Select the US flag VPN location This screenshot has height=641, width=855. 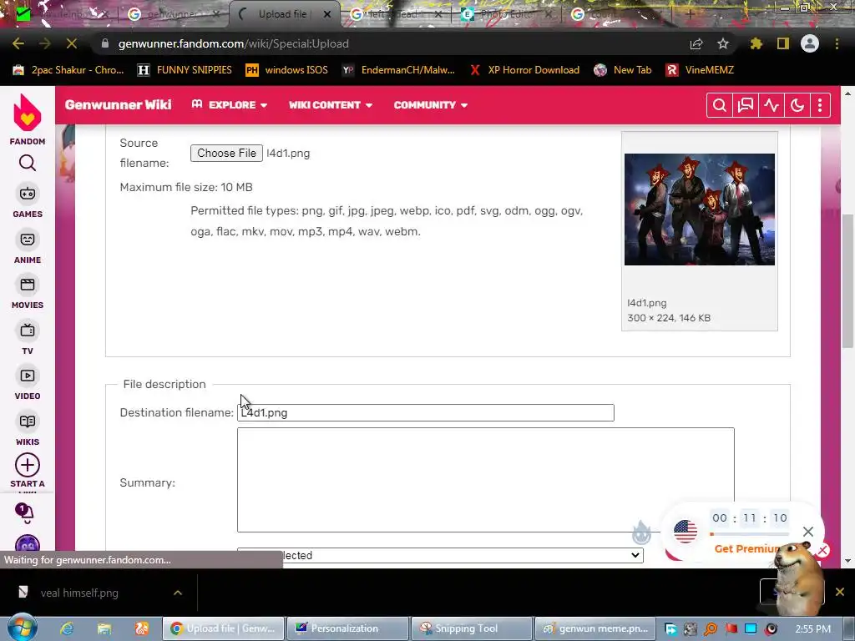click(685, 531)
